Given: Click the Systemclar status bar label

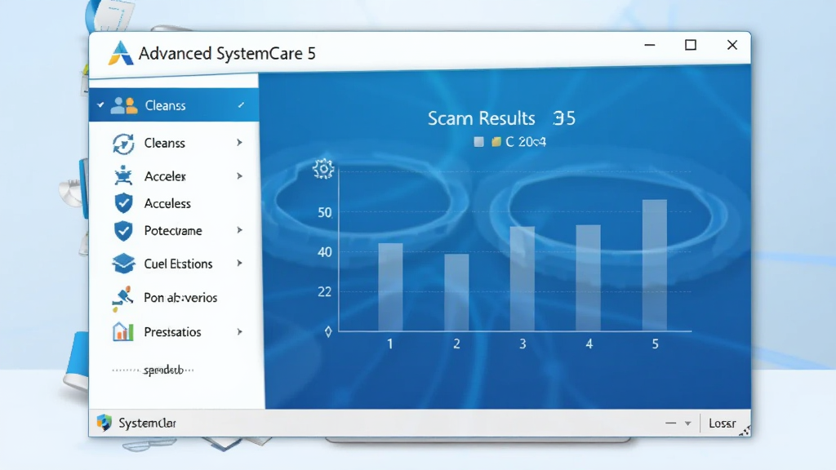Looking at the screenshot, I should pos(147,423).
